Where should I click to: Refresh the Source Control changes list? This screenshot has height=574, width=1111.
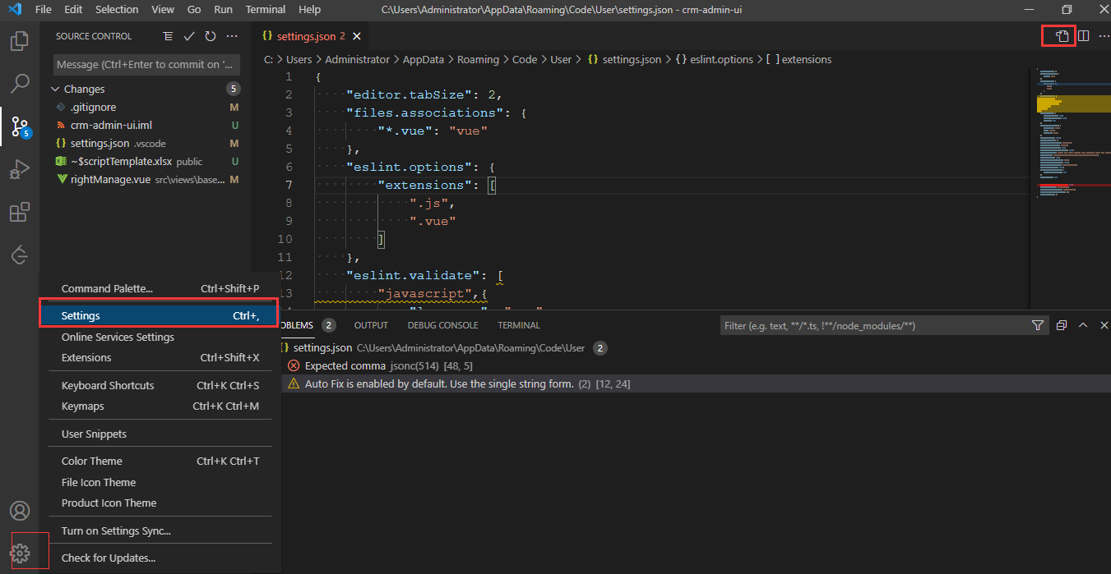pyautogui.click(x=209, y=36)
